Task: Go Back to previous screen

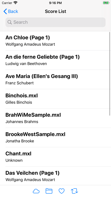Action: pos(11,11)
